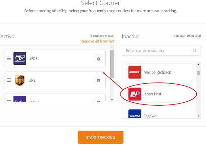Click the UPS shield logo
206x146 pixels.
pos(20,80)
